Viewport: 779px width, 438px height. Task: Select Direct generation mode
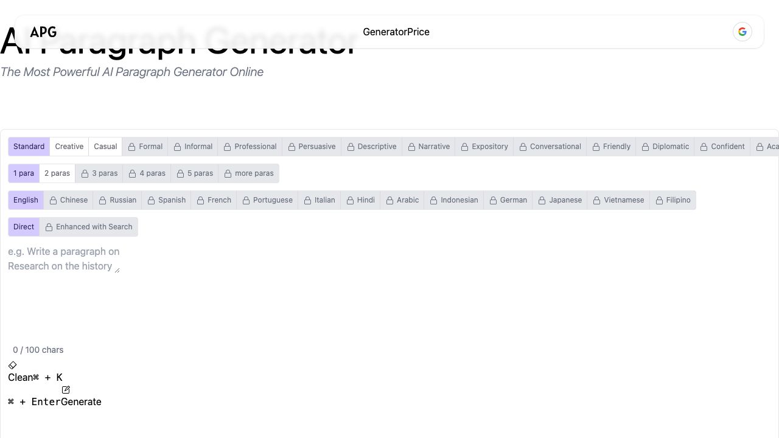tap(23, 226)
